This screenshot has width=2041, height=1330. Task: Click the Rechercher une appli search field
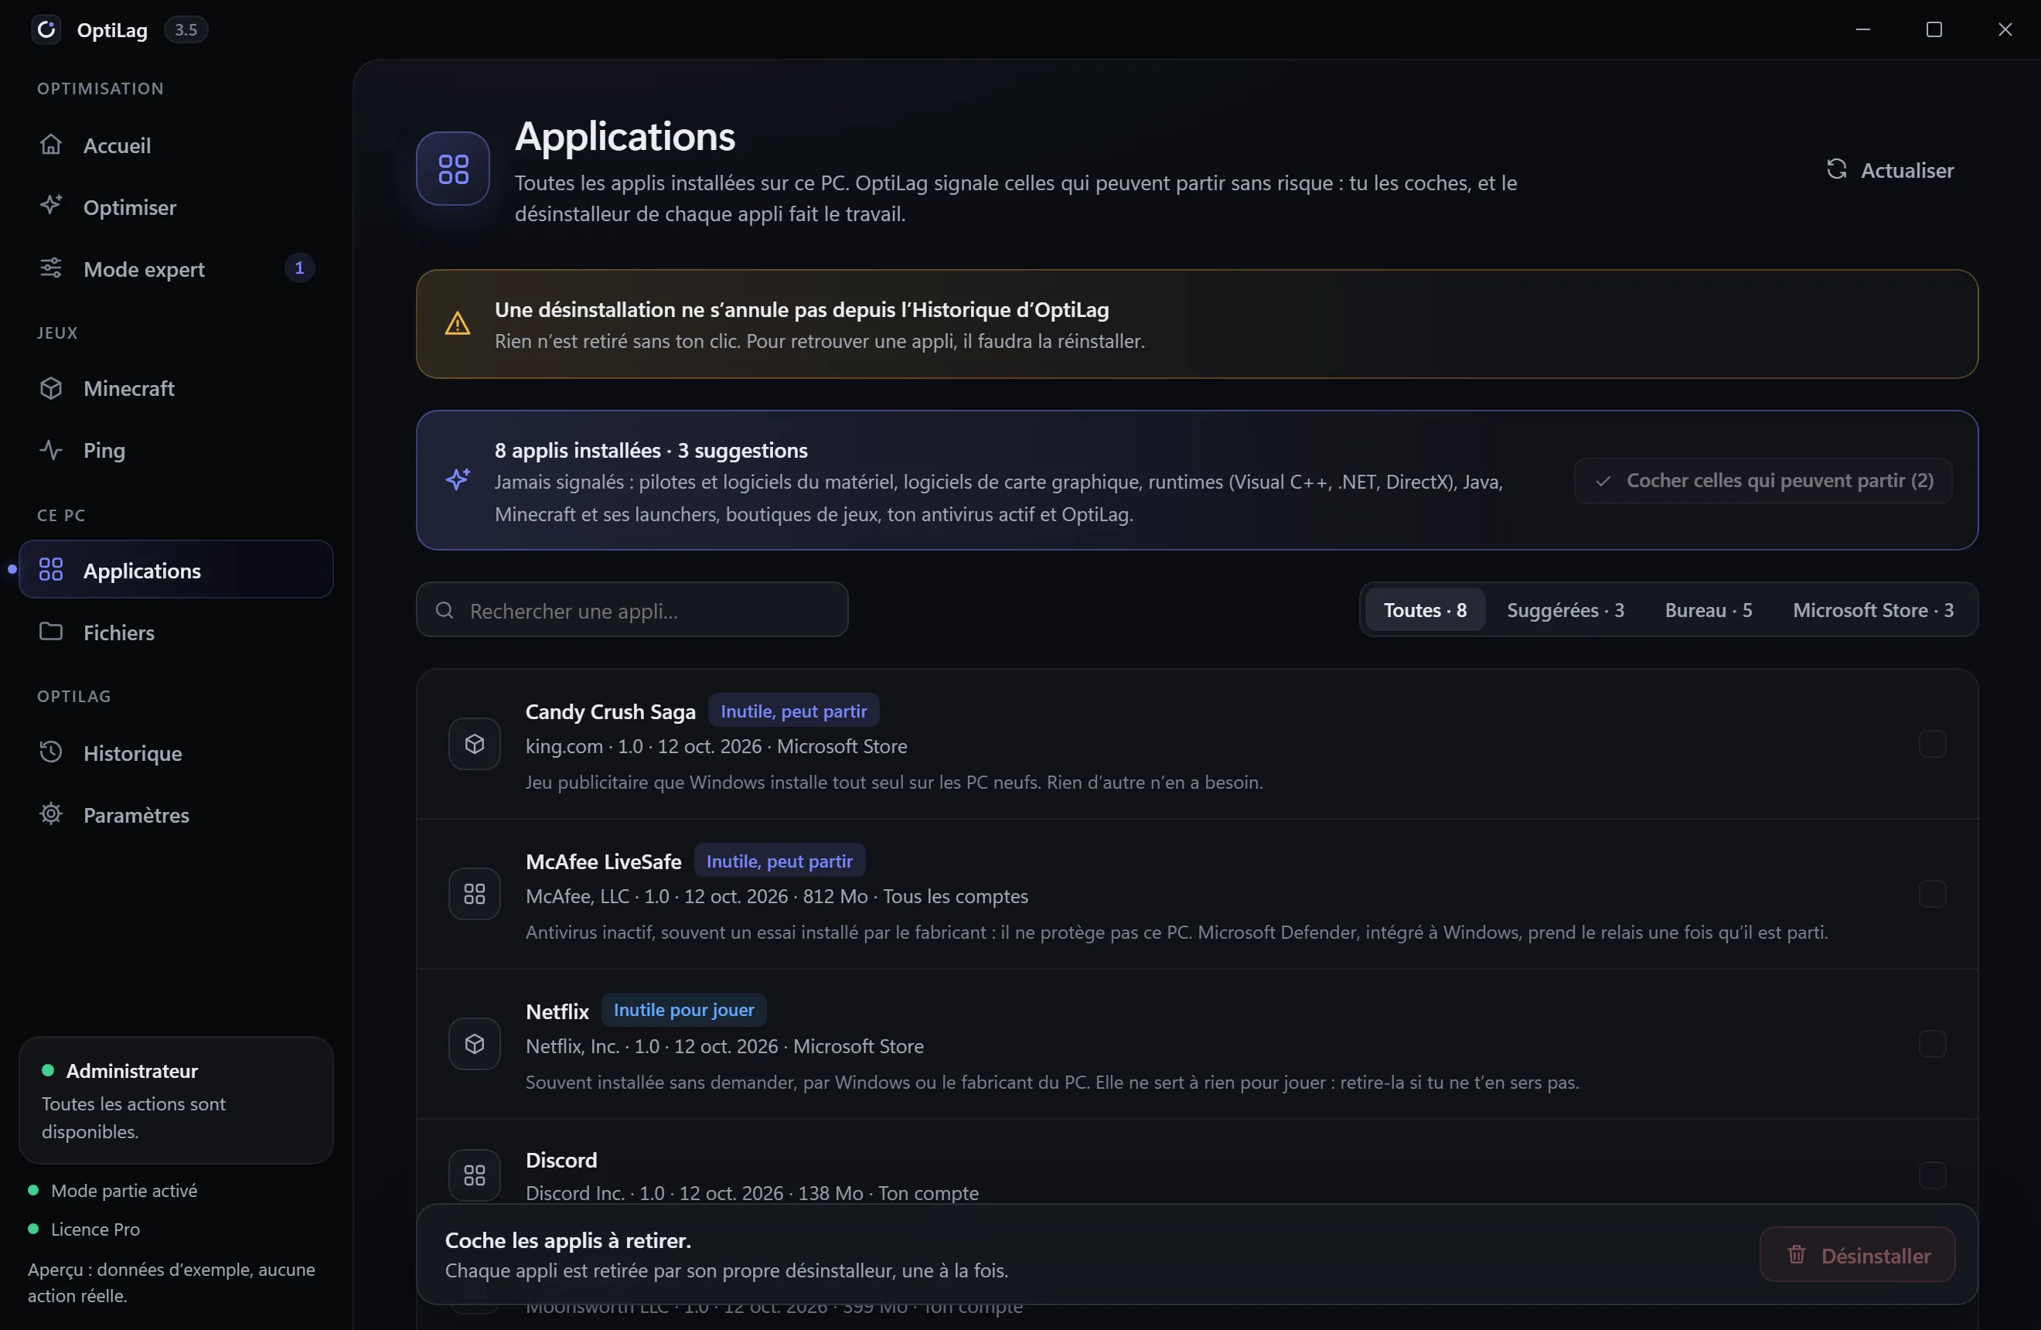[x=632, y=609]
